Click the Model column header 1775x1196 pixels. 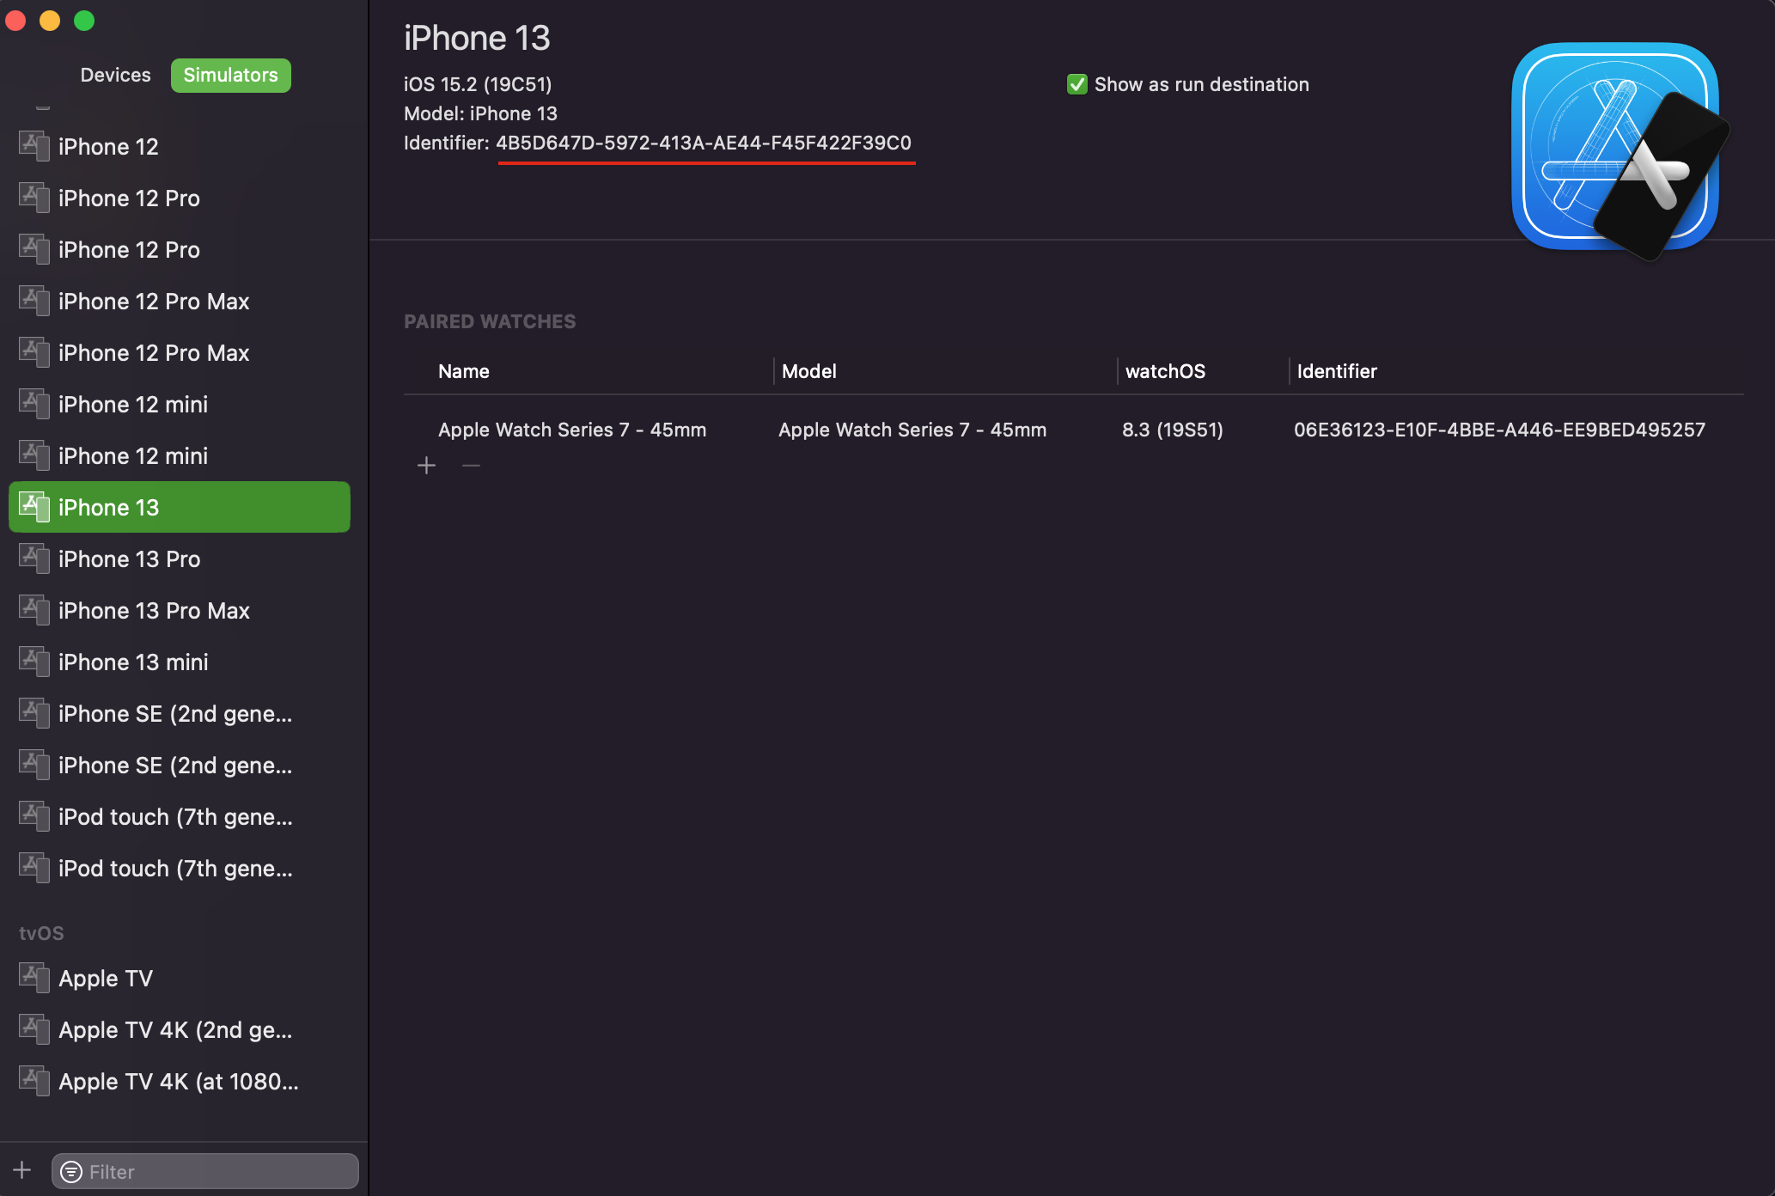tap(809, 371)
